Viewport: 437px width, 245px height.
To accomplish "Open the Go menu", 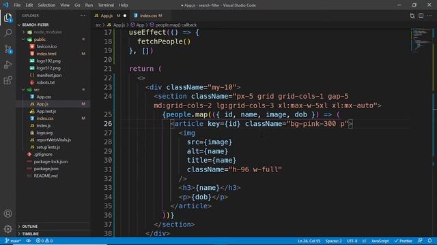I will pos(77,5).
